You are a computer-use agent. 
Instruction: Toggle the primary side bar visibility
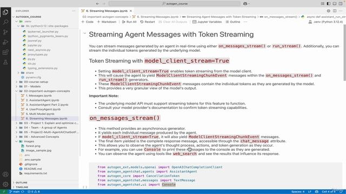coord(329,4)
